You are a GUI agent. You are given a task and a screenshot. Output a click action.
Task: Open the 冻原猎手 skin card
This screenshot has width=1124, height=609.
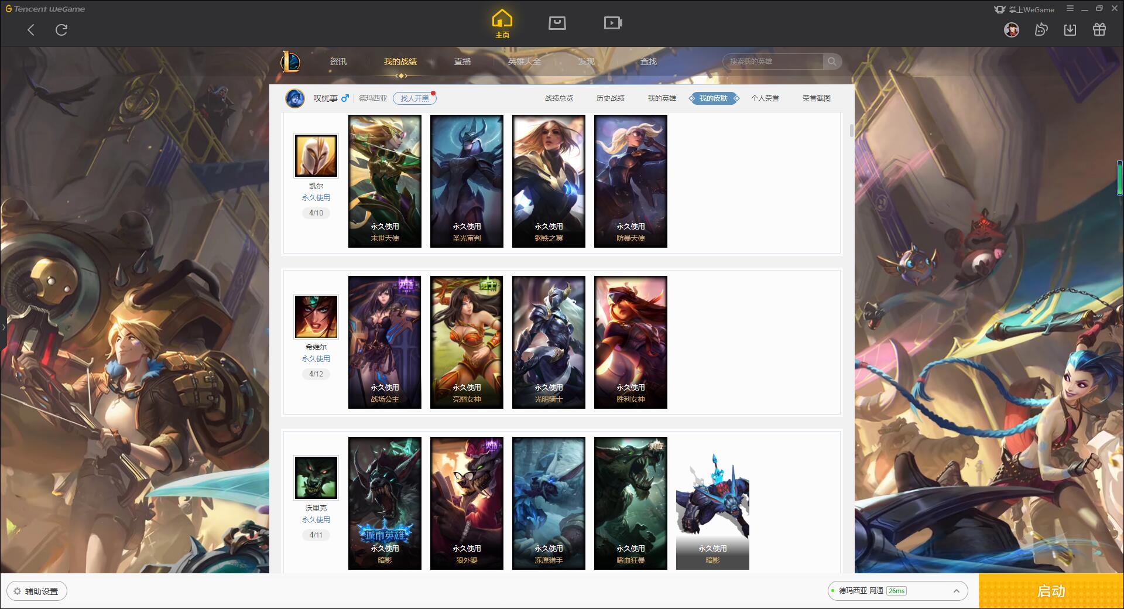(x=549, y=503)
